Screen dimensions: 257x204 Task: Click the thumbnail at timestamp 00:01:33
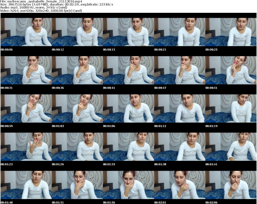tap(128, 147)
